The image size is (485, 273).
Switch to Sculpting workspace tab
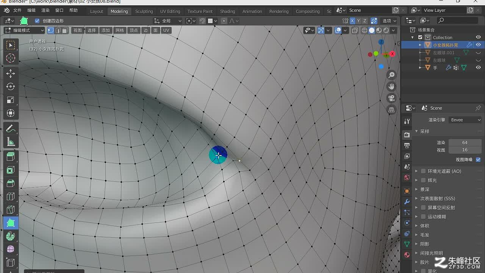coord(144,11)
